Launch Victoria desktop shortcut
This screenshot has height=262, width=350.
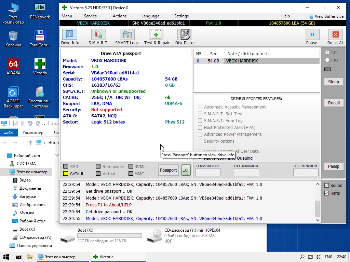tap(40, 67)
